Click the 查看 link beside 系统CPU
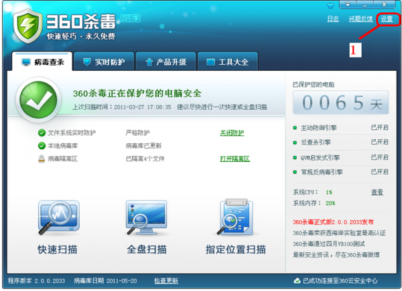402x291 pixels. click(377, 192)
